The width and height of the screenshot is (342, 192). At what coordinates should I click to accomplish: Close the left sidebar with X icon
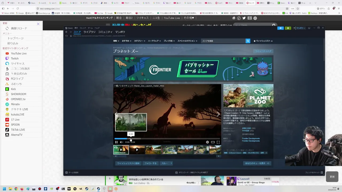point(38,24)
